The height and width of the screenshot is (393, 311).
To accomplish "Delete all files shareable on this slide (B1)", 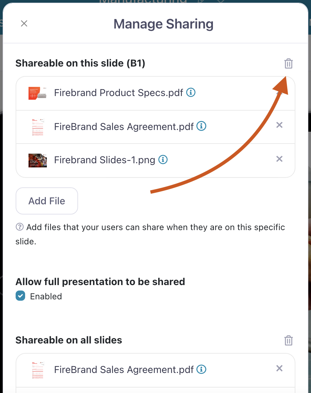I will (x=288, y=63).
